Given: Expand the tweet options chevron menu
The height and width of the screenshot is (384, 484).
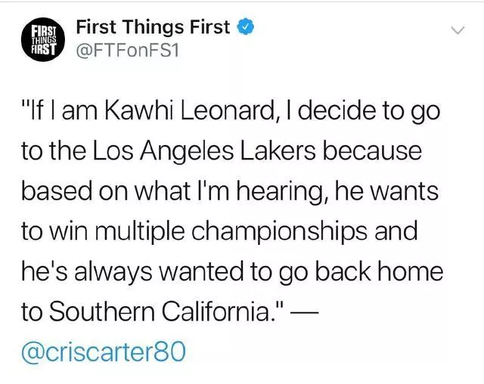Looking at the screenshot, I should pyautogui.click(x=458, y=30).
